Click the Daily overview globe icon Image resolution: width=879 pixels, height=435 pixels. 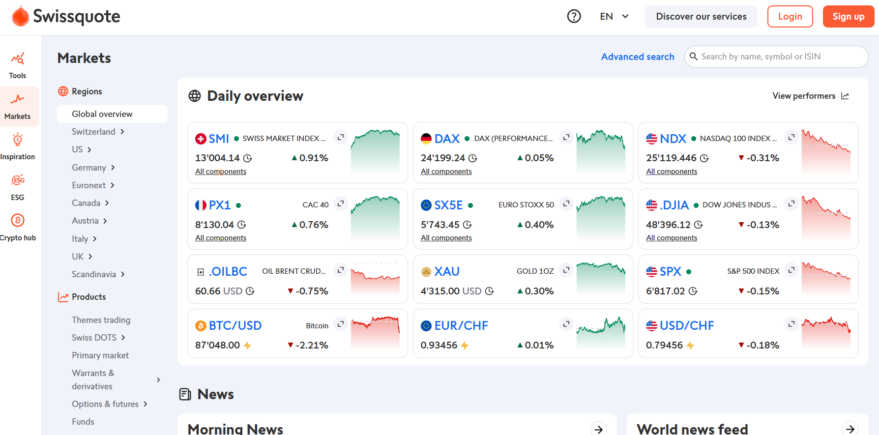coord(195,96)
